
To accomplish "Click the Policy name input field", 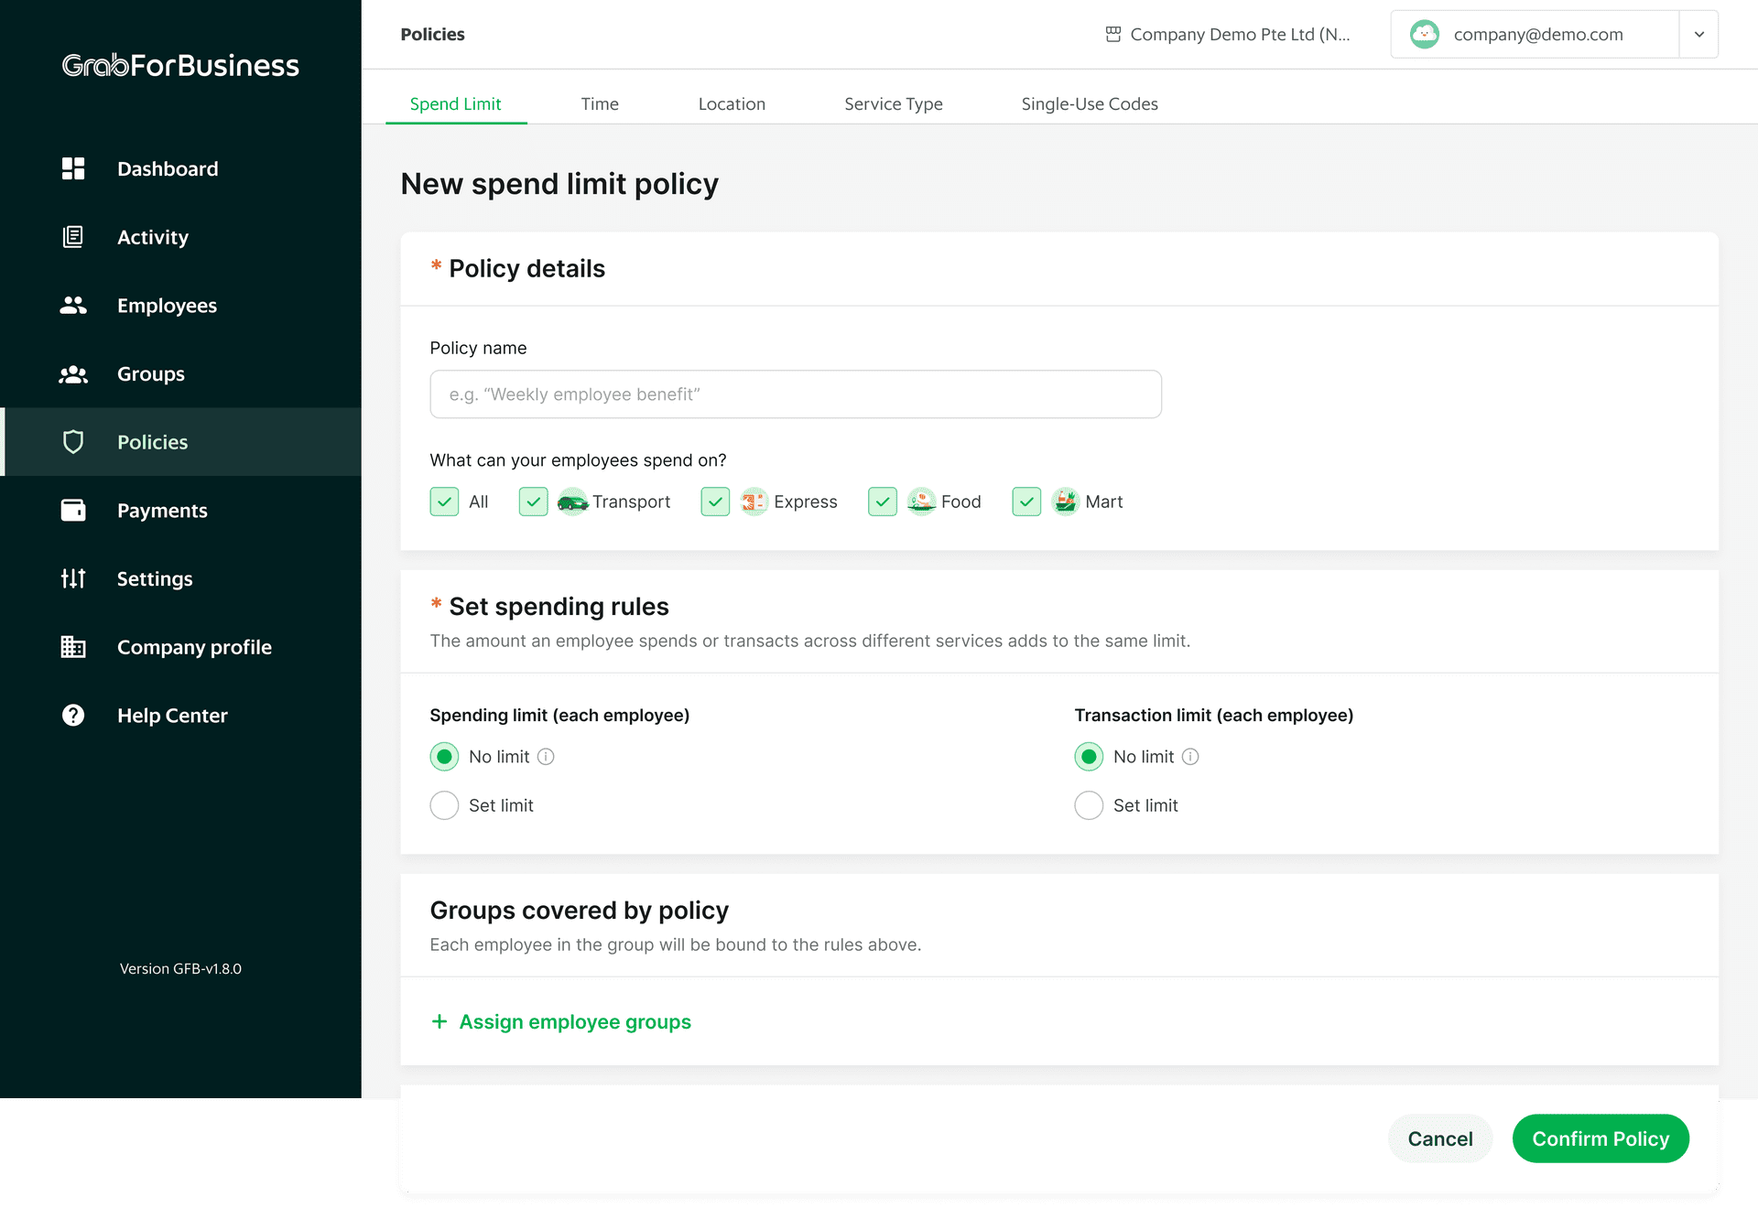I will (x=795, y=394).
